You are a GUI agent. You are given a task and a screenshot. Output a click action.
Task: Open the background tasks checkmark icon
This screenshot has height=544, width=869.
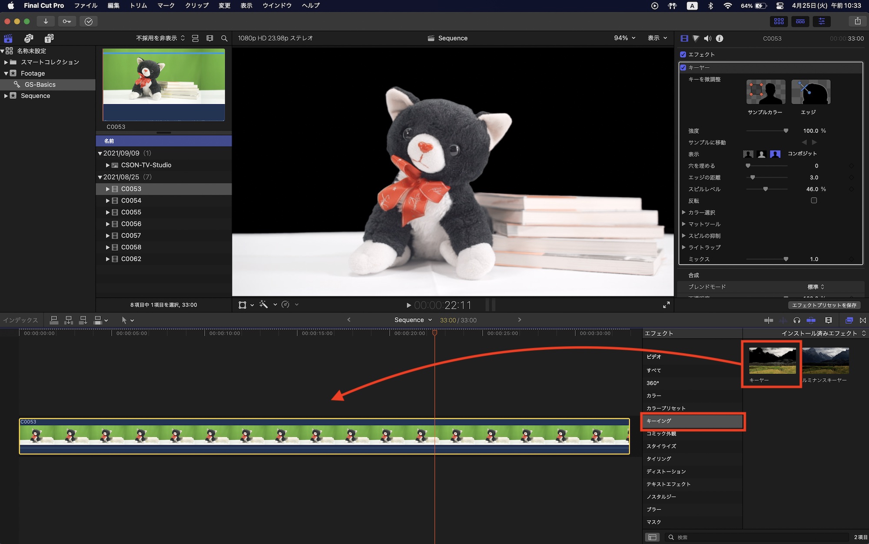click(x=89, y=21)
